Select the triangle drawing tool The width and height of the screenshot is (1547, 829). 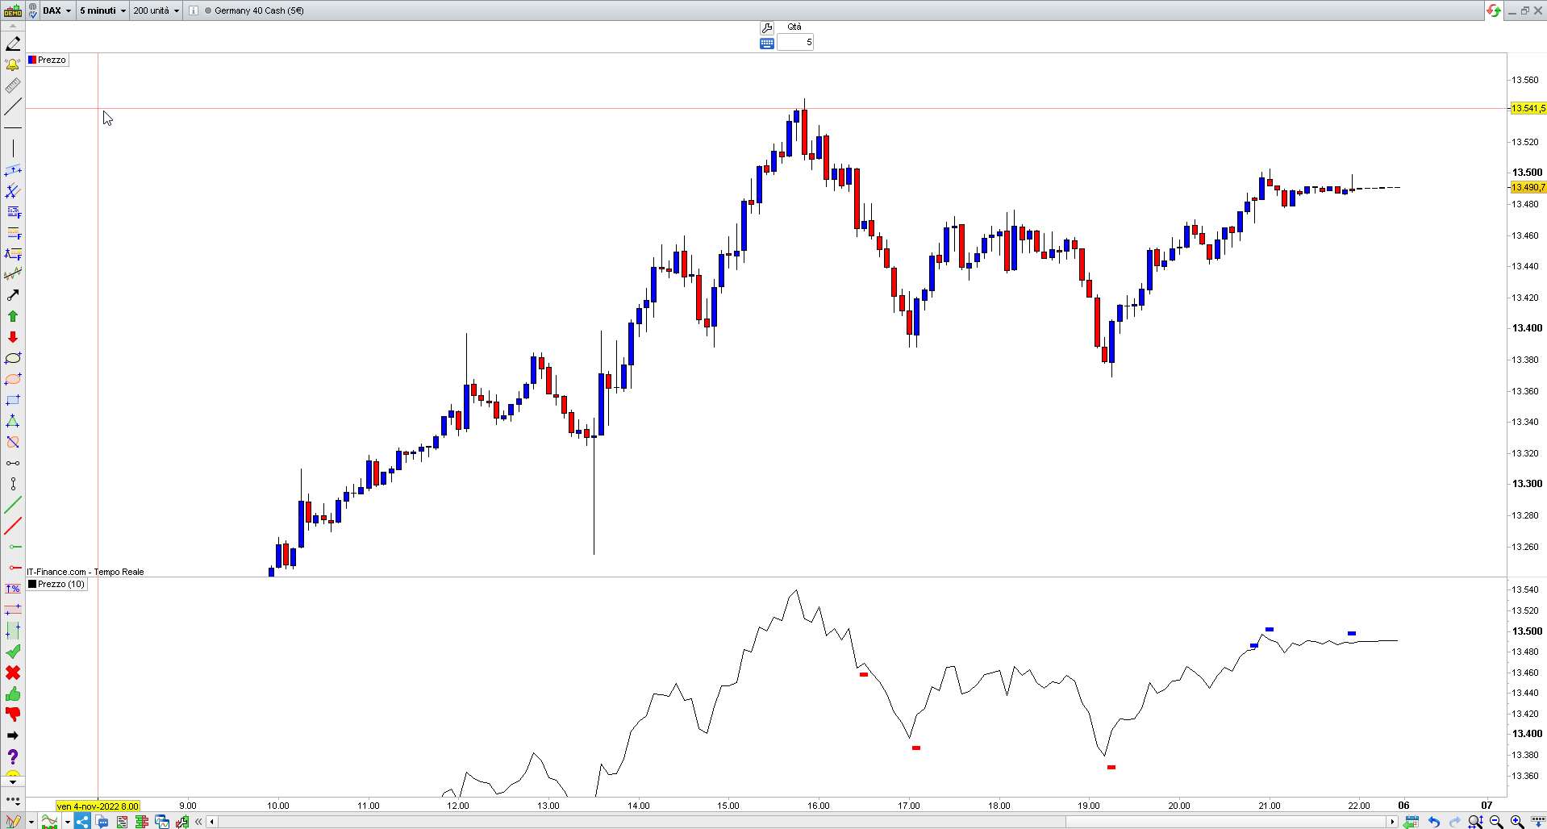click(13, 422)
